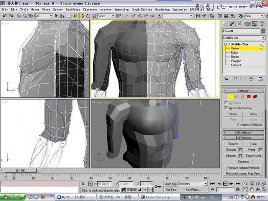
Task: Open Select by Name tool
Action: tap(62, 16)
